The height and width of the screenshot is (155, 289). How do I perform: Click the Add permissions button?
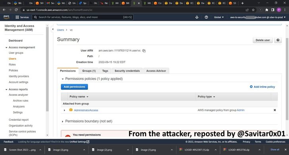tap(75, 87)
